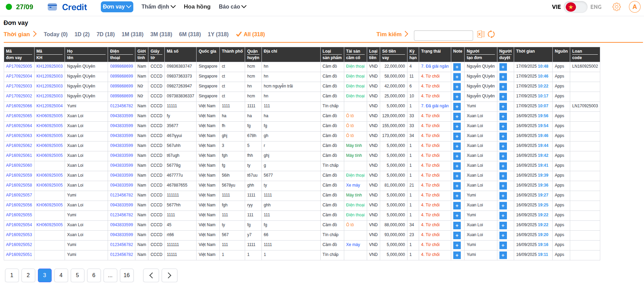
Task: Click the Tìm kiếm search input field
Action: click(443, 35)
